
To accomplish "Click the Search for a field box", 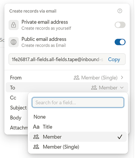I will click(x=78, y=102).
